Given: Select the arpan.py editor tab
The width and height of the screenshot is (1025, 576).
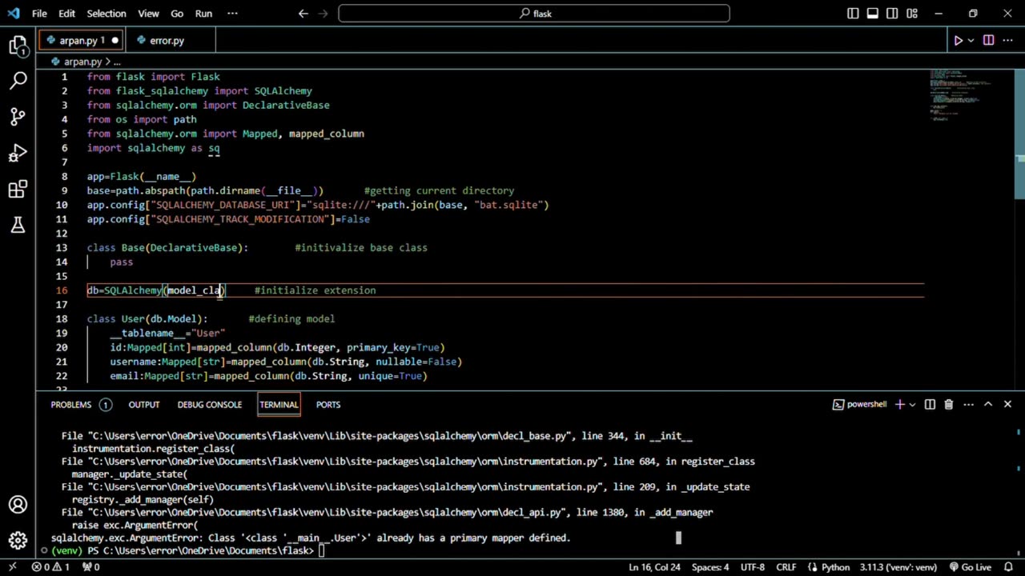Looking at the screenshot, I should pos(80,40).
